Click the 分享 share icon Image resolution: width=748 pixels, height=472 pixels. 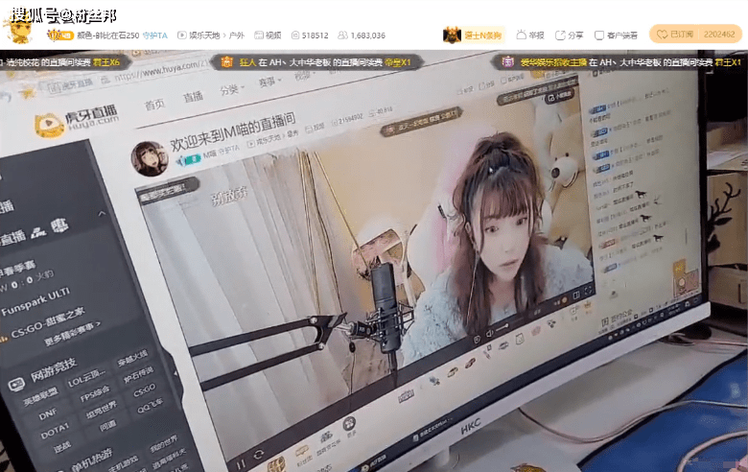(x=560, y=35)
